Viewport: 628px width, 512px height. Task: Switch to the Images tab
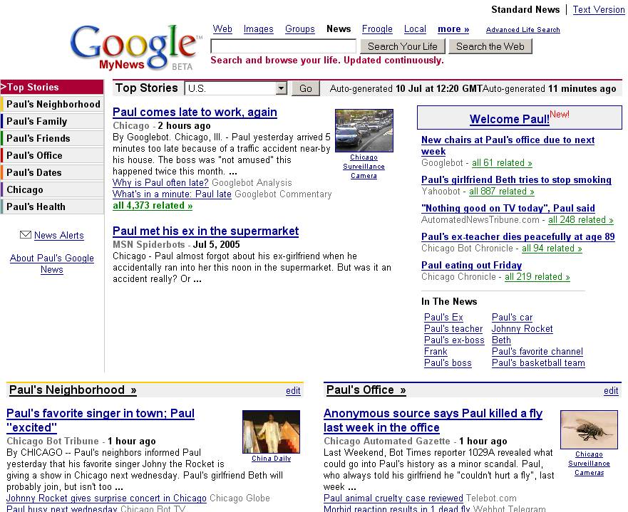click(258, 29)
